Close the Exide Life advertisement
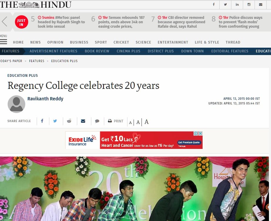The image size is (271, 221). (200, 133)
